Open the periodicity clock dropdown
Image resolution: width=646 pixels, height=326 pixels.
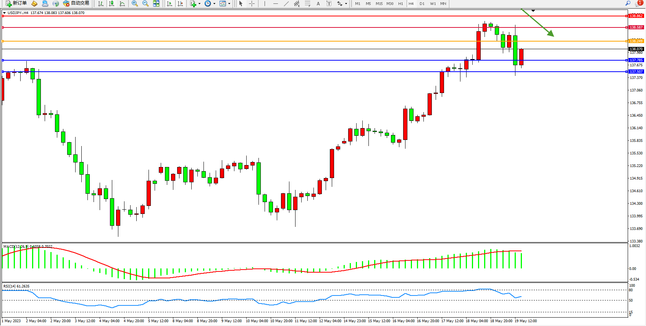[214, 3]
